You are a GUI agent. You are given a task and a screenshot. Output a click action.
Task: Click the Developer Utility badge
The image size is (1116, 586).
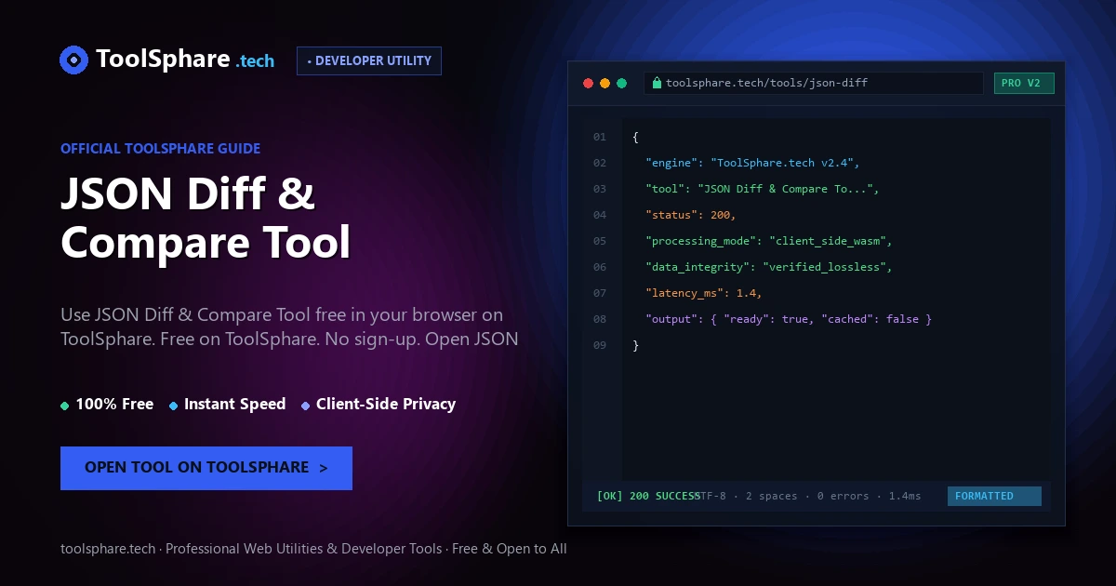[x=369, y=60]
